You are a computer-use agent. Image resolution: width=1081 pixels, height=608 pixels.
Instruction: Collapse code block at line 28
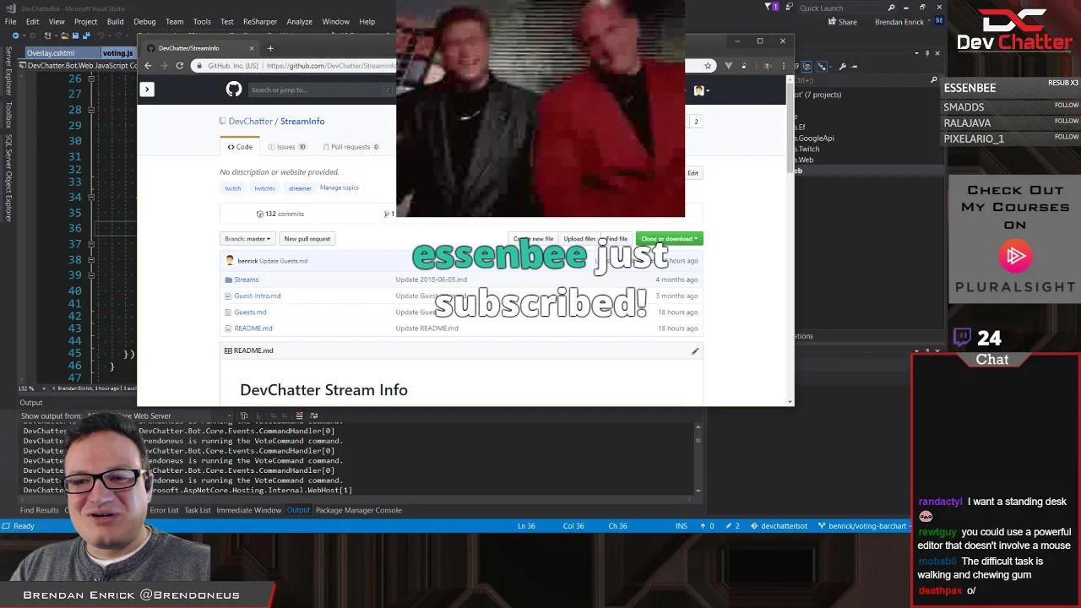(x=90, y=110)
